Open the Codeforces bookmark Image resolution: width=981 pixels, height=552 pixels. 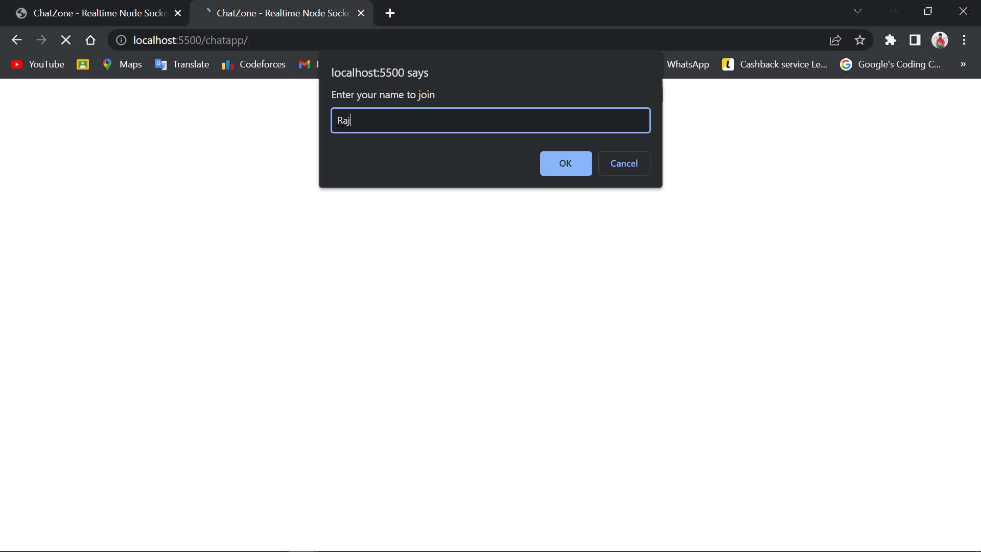point(253,64)
